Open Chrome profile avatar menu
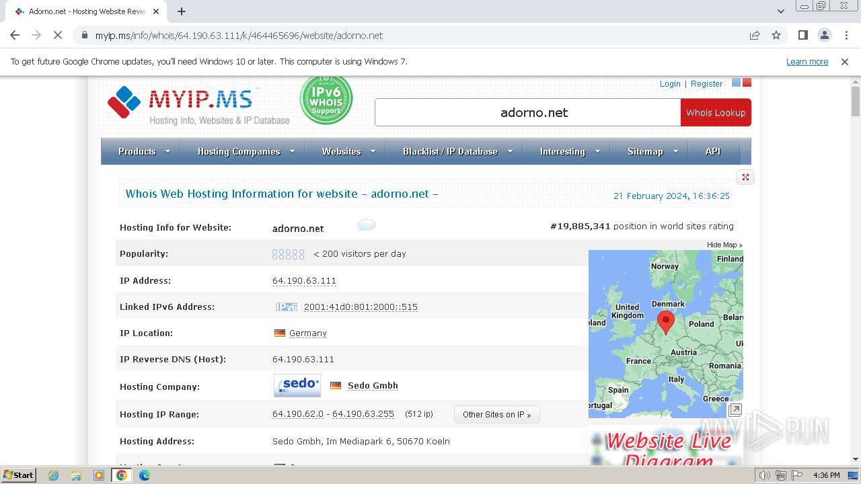861x484 pixels. 825,35
